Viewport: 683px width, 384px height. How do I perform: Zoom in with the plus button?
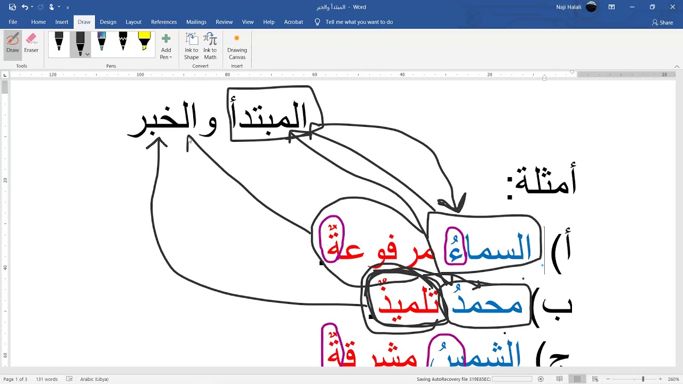point(660,379)
